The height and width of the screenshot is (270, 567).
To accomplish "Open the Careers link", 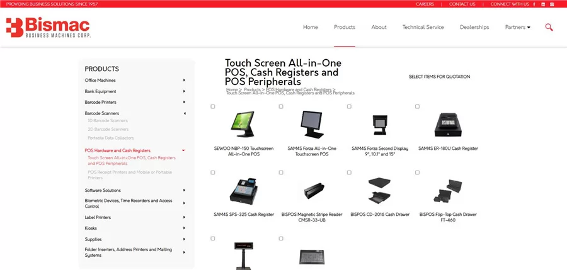I will coord(425,4).
